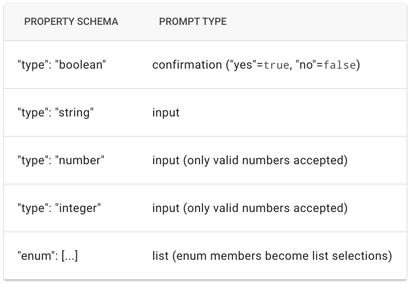Click the PROPERTY SCHEMA column header

71,22
